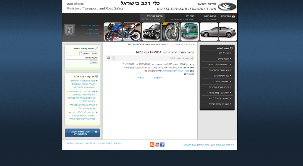The image size is (303, 166).
Task: Open the רישוי כלי רכב footer link
Action: tap(91, 143)
